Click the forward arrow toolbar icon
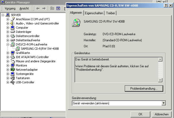 pos(44,8)
